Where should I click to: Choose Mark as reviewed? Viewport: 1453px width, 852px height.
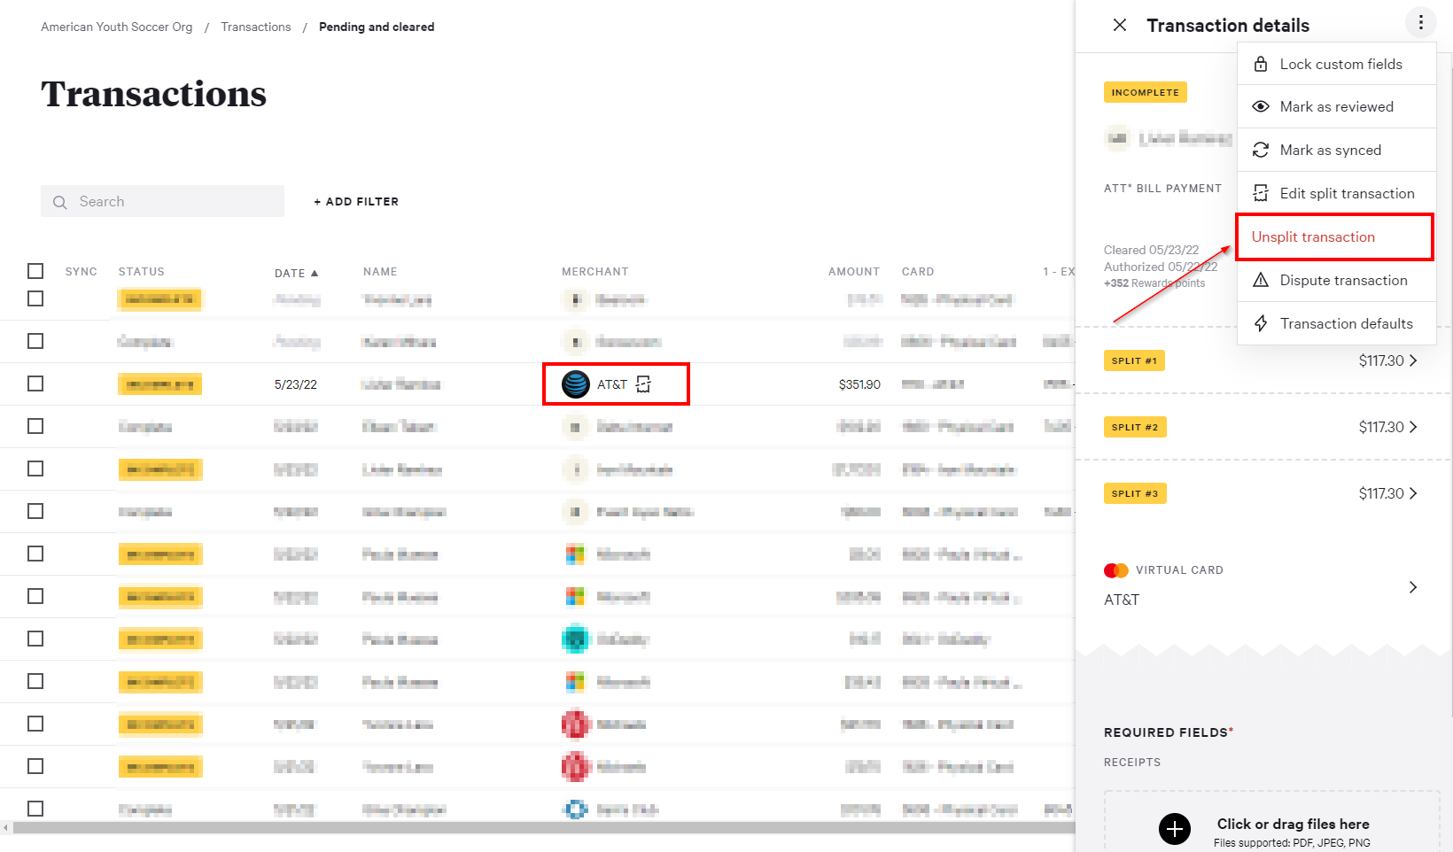coord(1336,107)
